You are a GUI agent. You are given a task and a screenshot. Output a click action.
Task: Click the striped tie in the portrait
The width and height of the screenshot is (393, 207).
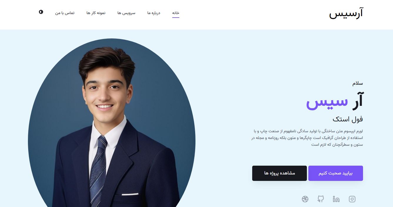point(98,172)
